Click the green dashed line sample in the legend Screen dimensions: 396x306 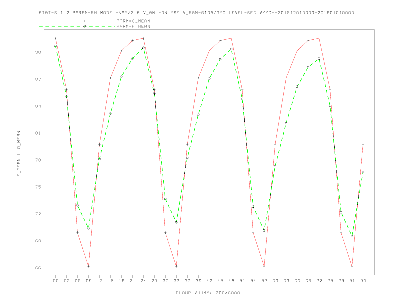click(77, 26)
